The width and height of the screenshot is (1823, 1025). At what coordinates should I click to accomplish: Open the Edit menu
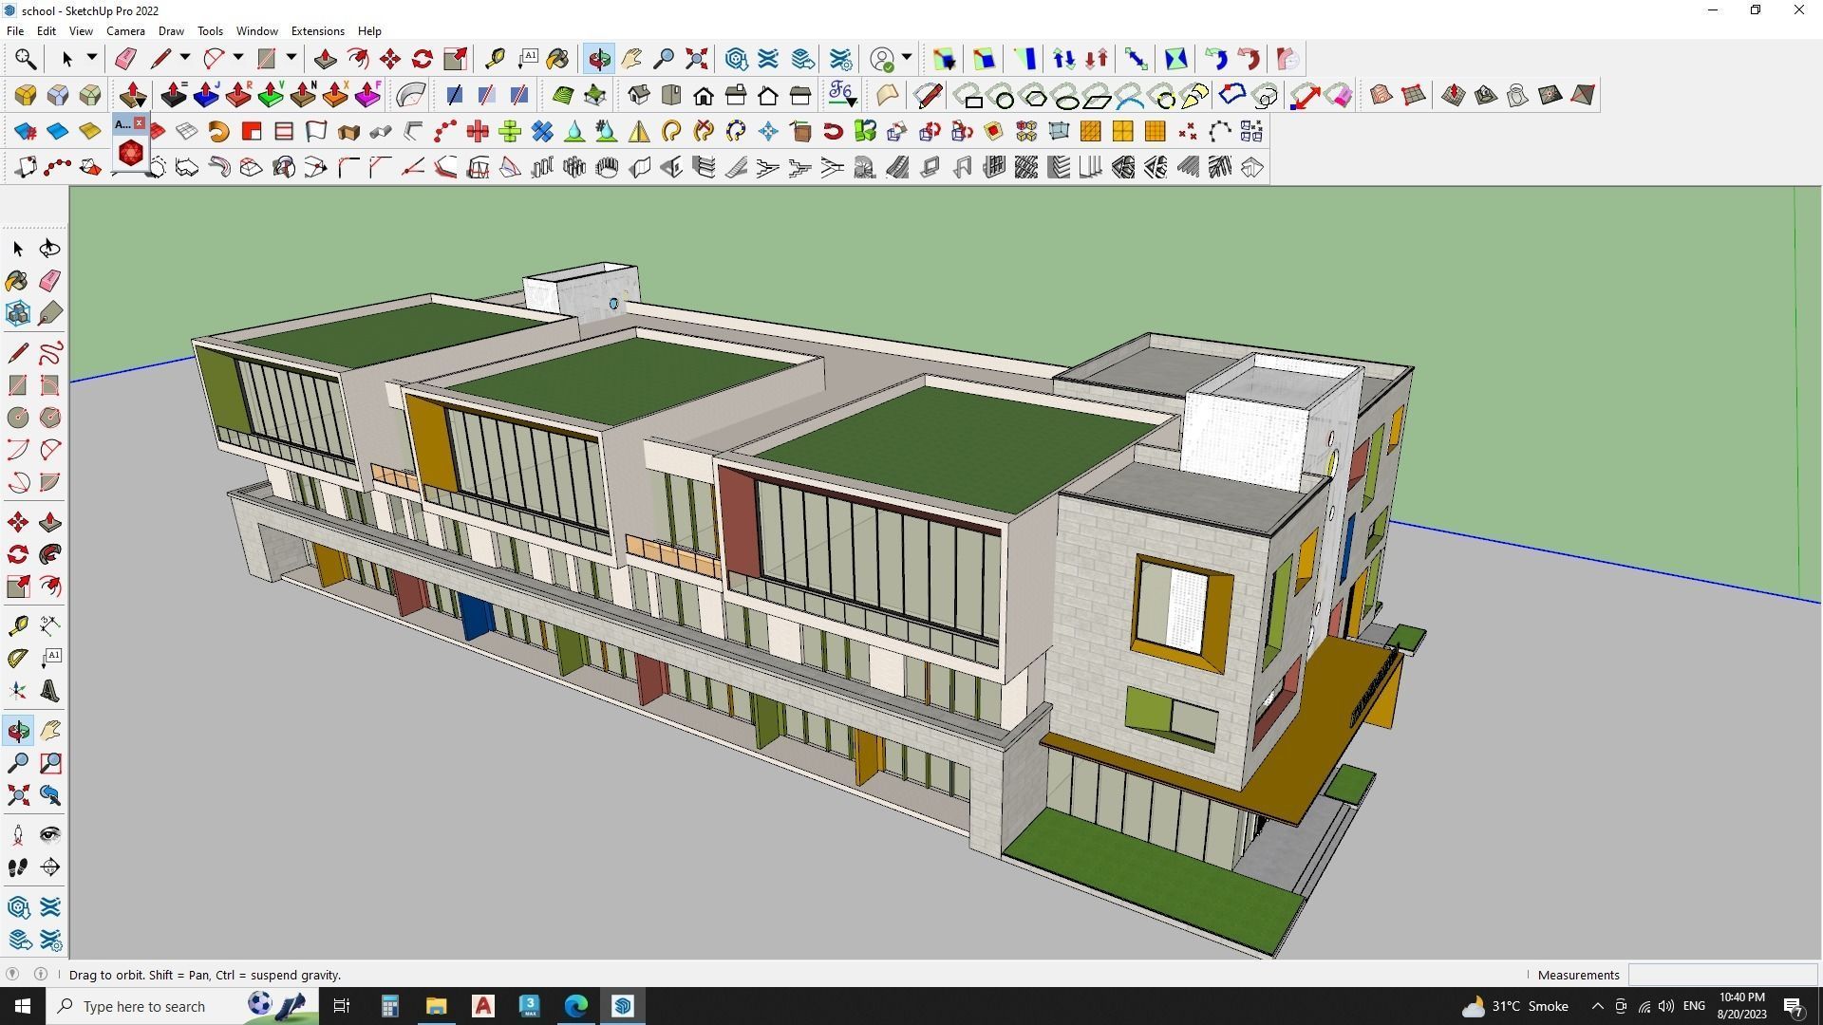click(x=46, y=31)
